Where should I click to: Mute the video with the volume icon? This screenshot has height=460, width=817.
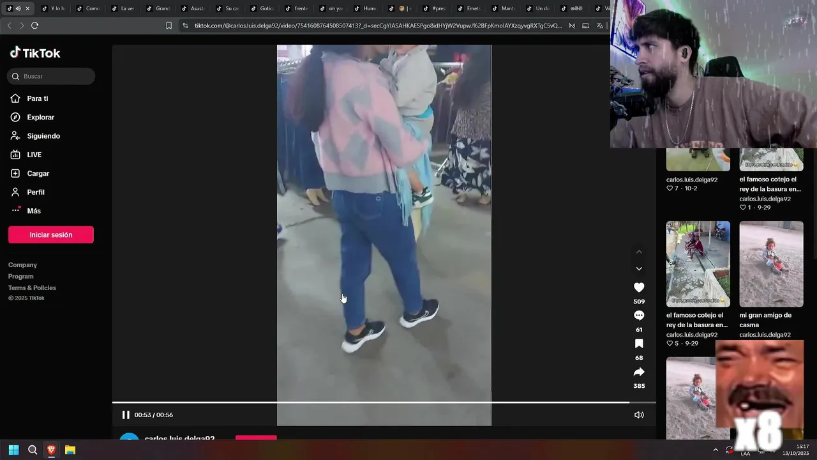[x=639, y=415]
